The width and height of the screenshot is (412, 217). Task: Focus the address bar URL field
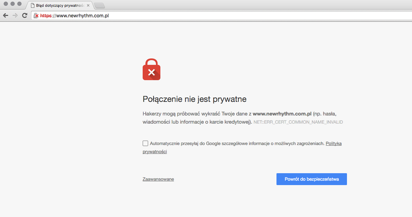(204, 16)
